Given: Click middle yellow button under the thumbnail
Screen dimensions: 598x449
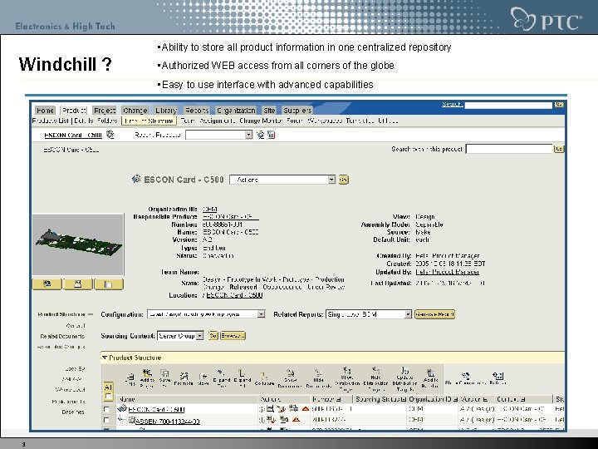Looking at the screenshot, I should click(78, 284).
